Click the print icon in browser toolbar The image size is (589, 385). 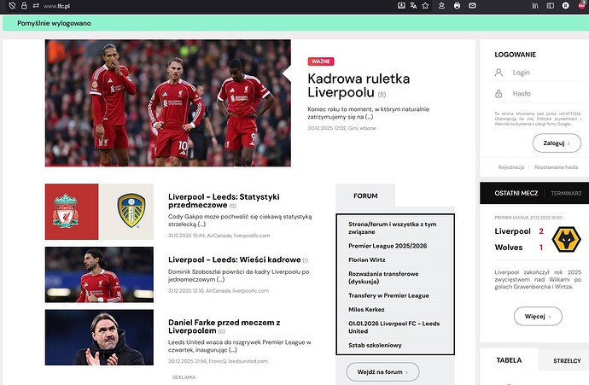click(x=458, y=6)
